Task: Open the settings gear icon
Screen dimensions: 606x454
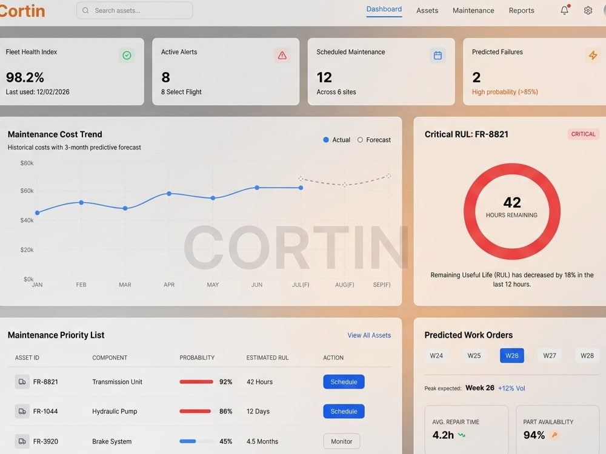Action: 588,10
